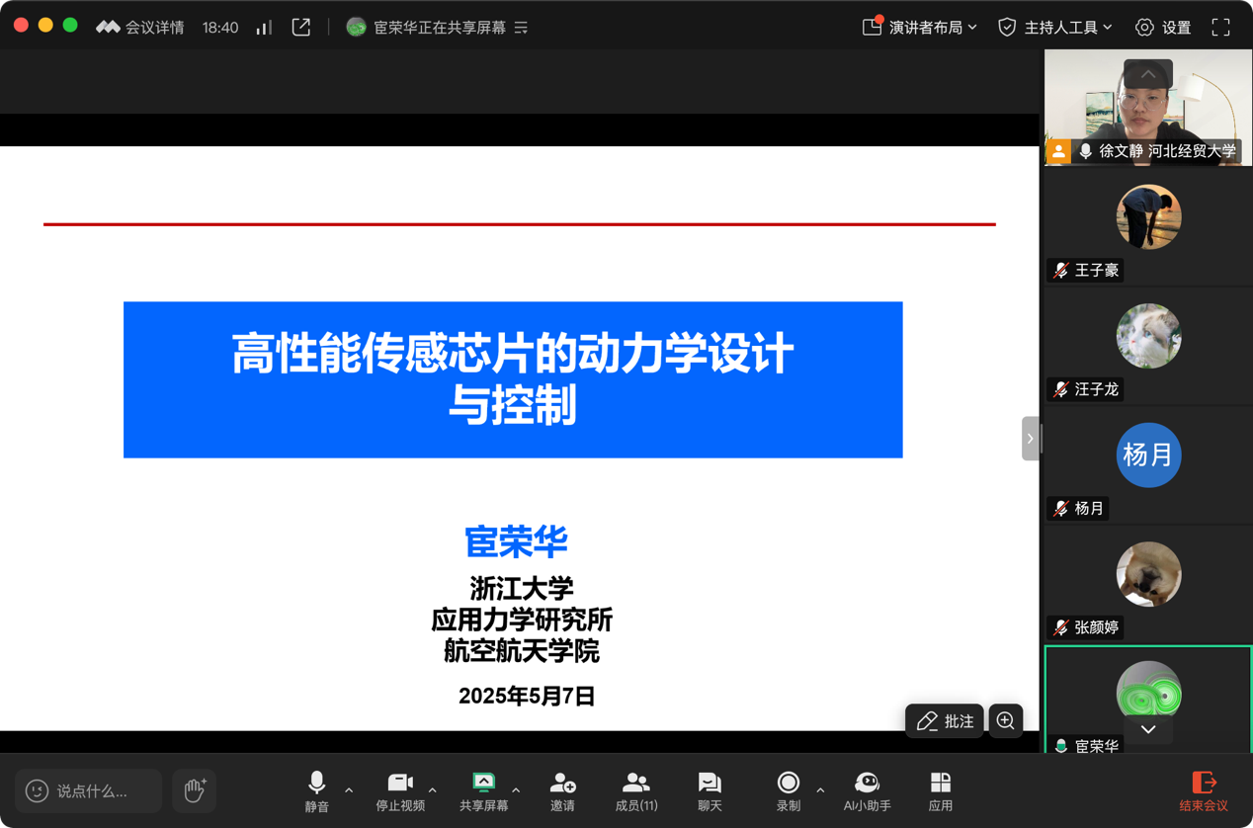1253x828 pixels.
Task: Collapse the participant sidebar with the arrow handle
Action: (x=1030, y=439)
